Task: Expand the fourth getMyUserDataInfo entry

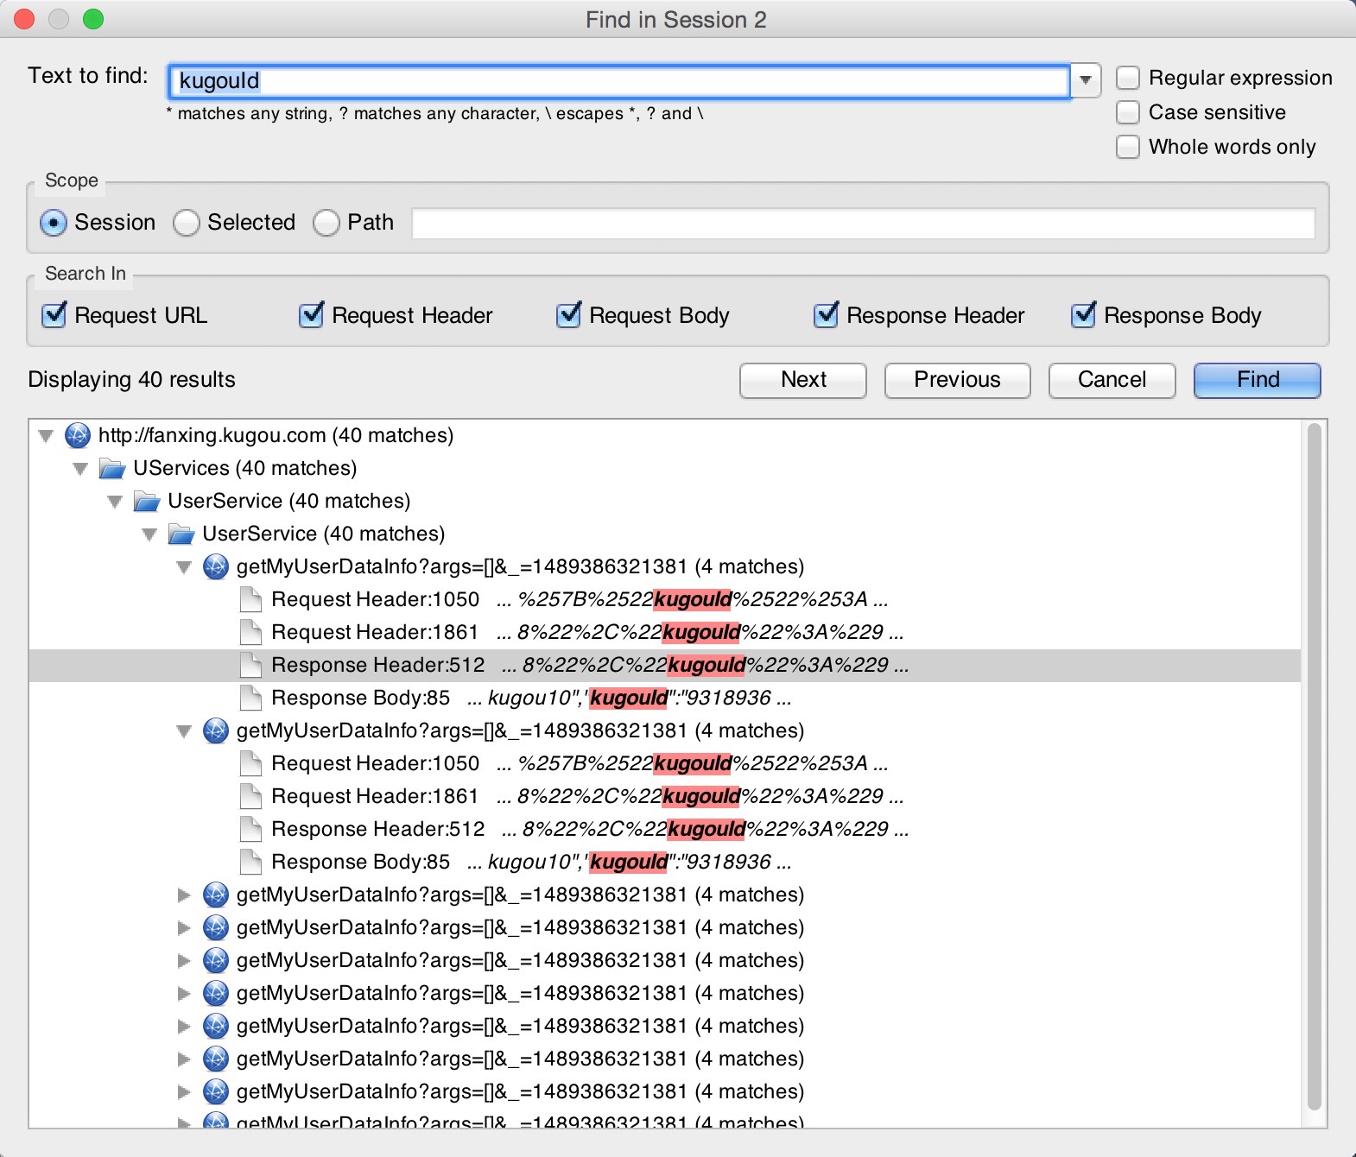Action: tap(184, 927)
